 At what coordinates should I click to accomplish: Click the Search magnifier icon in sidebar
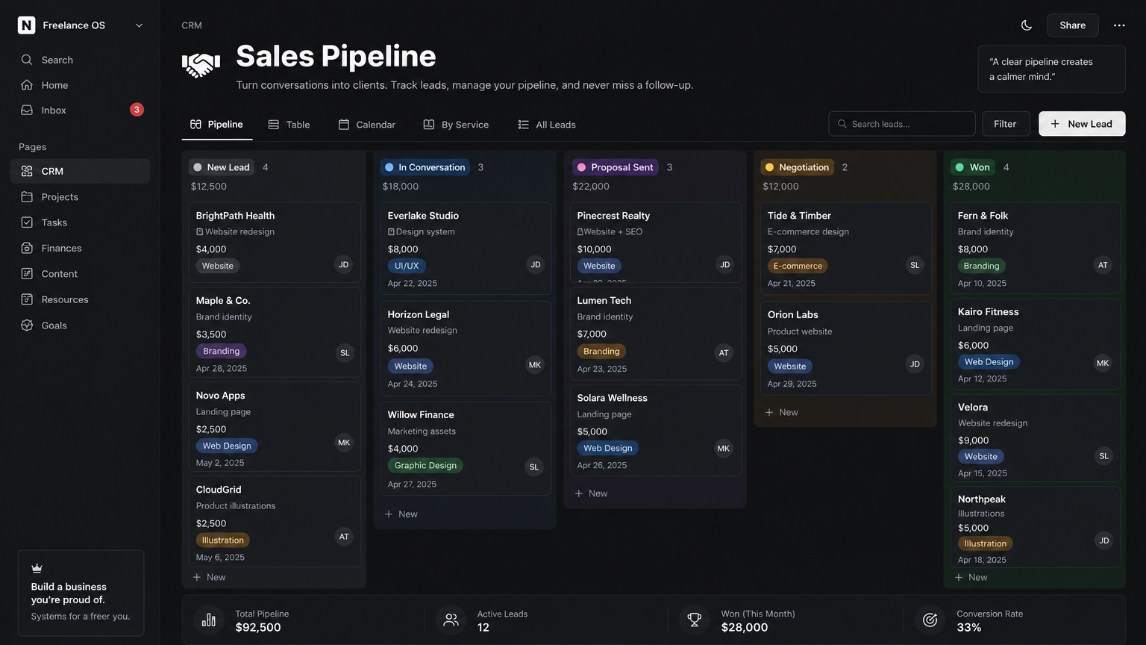click(27, 60)
